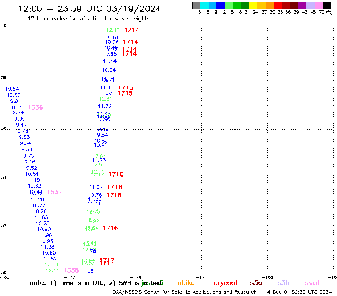
Task: Click the wave height value '9.91'
Action: click(15, 101)
